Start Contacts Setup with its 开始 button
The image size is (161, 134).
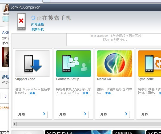(x=73, y=114)
